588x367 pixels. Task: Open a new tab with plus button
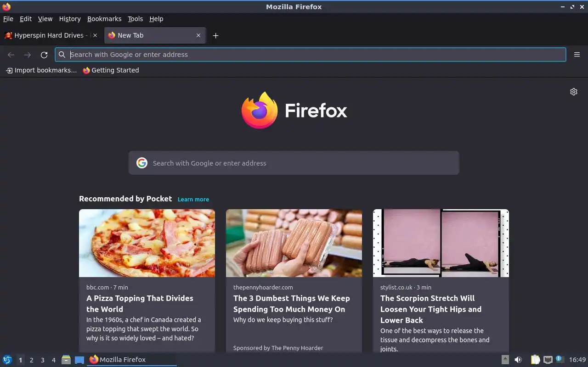point(215,35)
